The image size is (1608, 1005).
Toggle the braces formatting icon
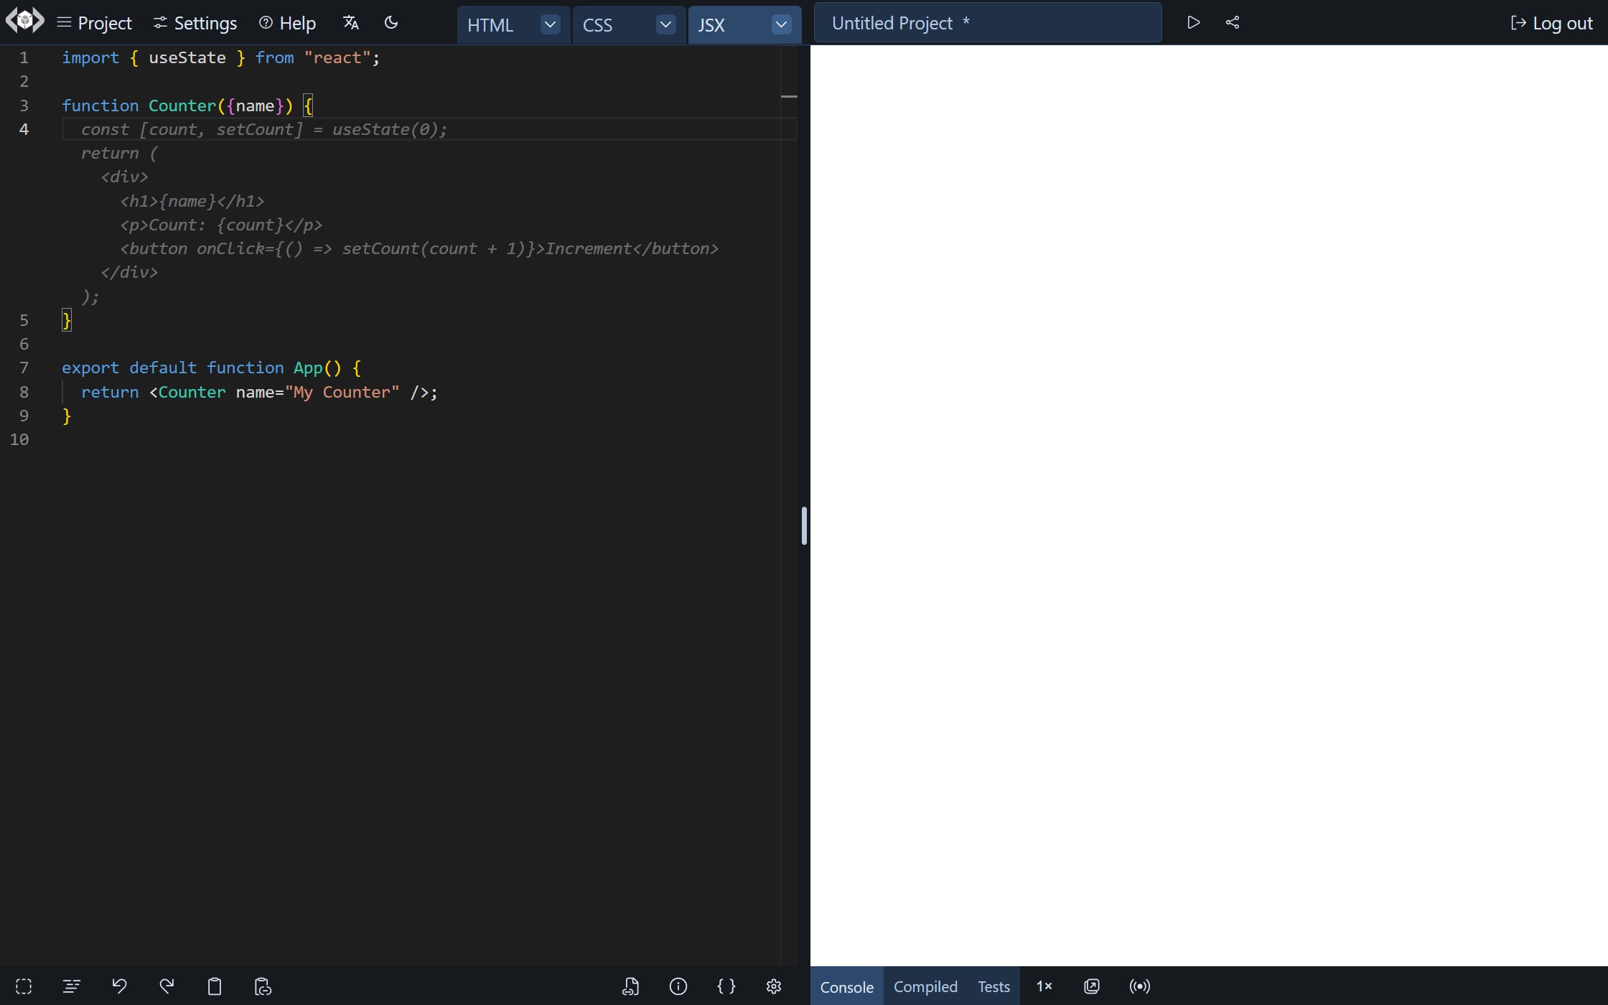(726, 986)
